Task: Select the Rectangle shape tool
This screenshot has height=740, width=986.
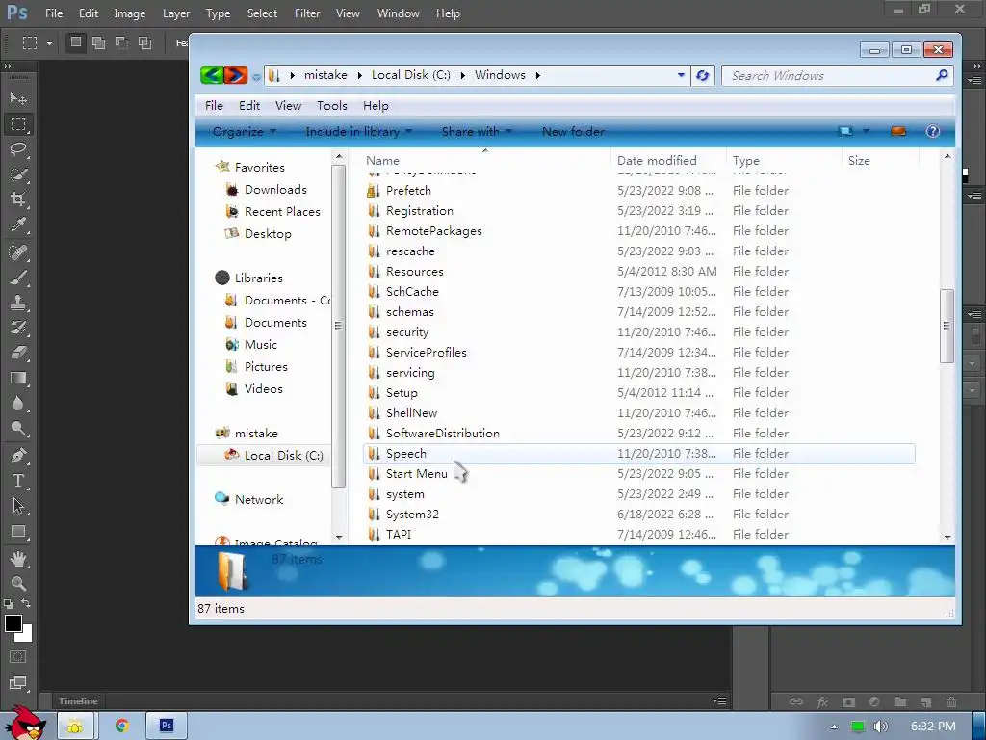Action: (x=18, y=532)
